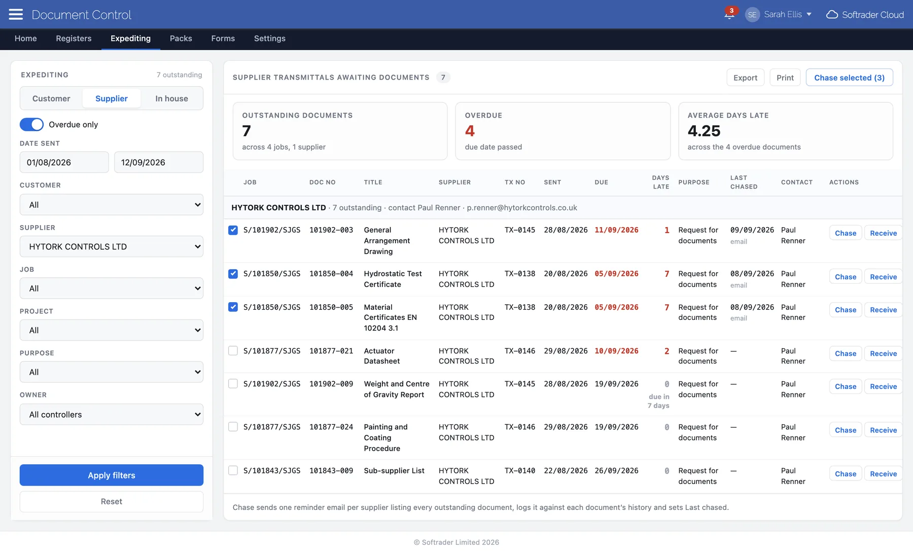The height and width of the screenshot is (553, 913).
Task: Click the Days Late column header
Action: [x=660, y=182]
